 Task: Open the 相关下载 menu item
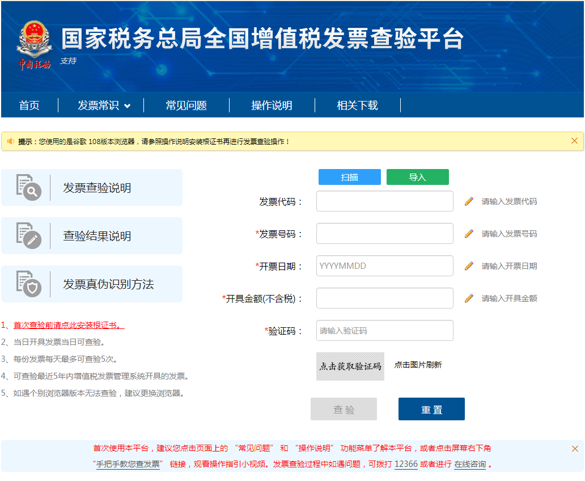click(x=357, y=105)
